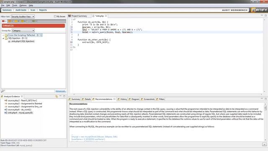Image resolution: width=268 pixels, height=151 pixels.
Task: Close the Analysis Evidence tab
Action: click(22, 96)
